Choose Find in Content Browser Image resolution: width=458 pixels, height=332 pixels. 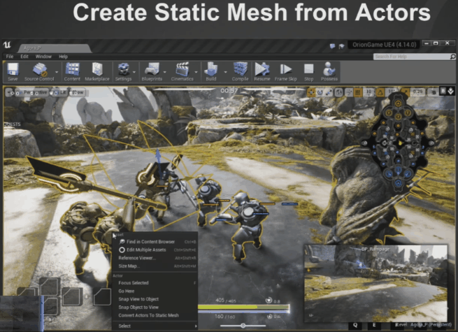[x=155, y=242]
